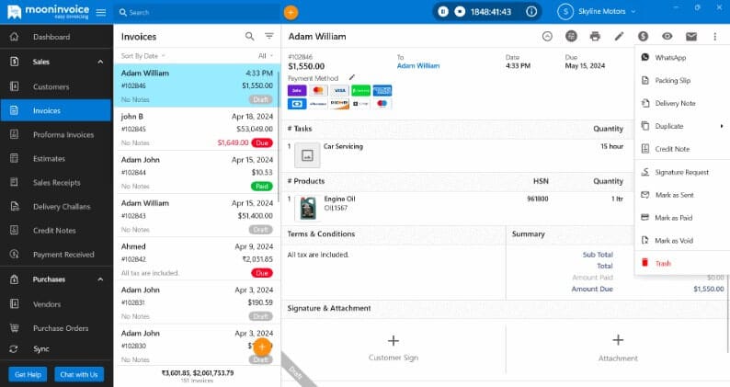Choose Mark as Paid

(682, 218)
